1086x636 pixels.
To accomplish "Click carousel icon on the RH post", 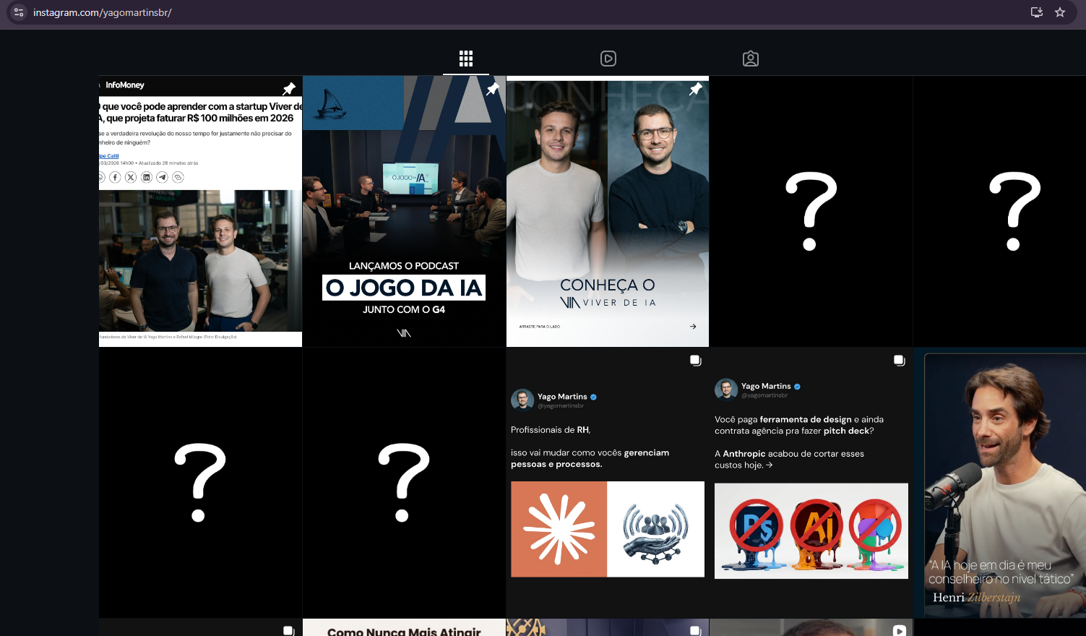I will coord(696,360).
